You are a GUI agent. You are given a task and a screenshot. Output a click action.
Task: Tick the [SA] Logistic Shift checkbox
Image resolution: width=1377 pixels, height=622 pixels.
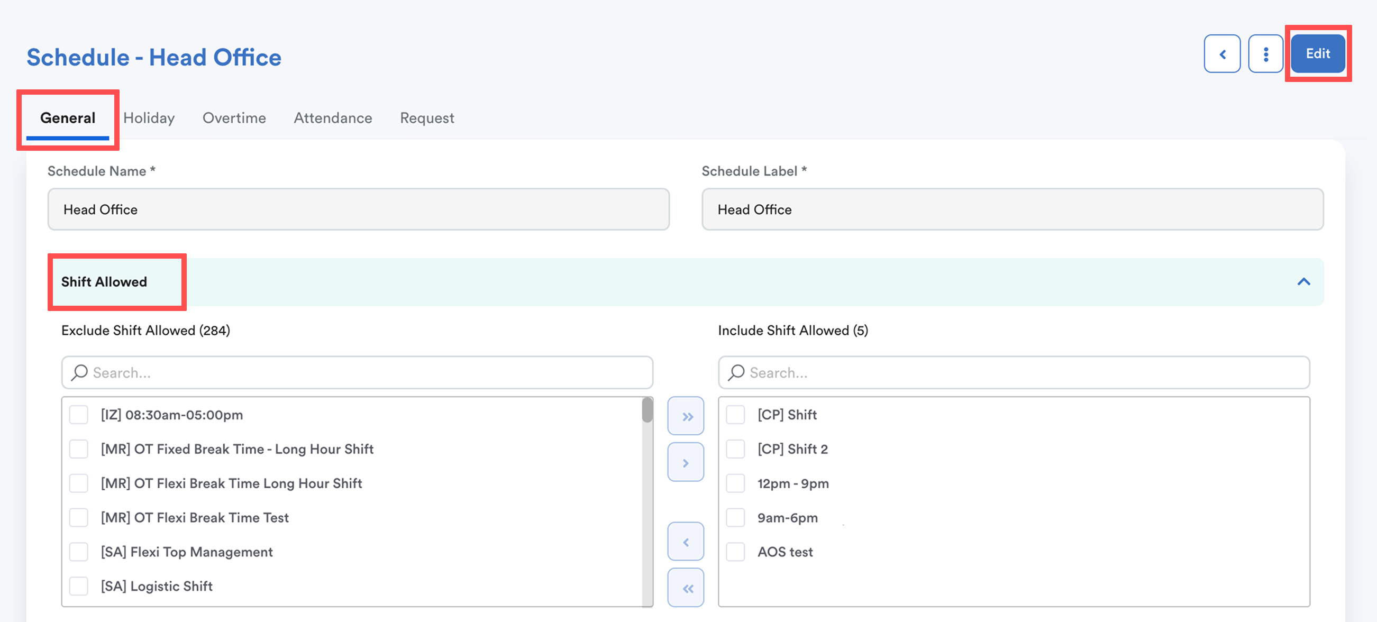[x=79, y=586]
